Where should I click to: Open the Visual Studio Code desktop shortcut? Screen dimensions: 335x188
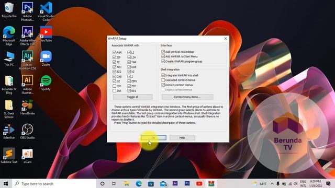pyautogui.click(x=46, y=11)
